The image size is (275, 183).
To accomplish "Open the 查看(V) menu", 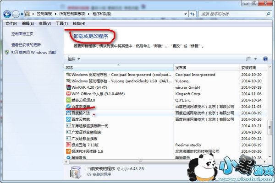I will point(45,23).
